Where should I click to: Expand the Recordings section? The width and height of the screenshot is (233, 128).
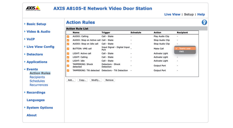pos(36,92)
